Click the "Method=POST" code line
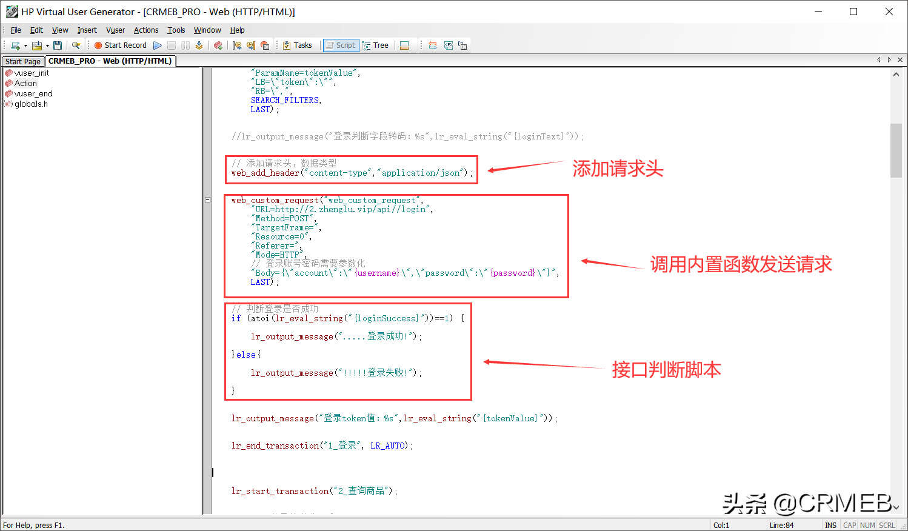908x531 pixels. (283, 218)
